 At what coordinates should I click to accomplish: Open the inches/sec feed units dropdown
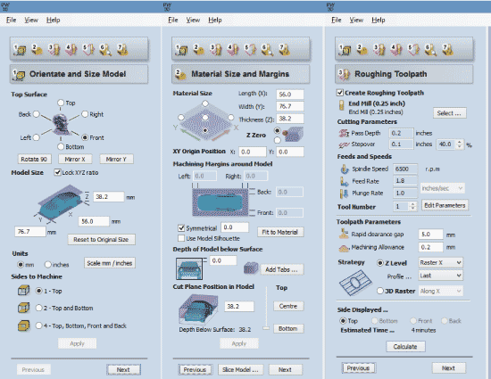tap(443, 188)
